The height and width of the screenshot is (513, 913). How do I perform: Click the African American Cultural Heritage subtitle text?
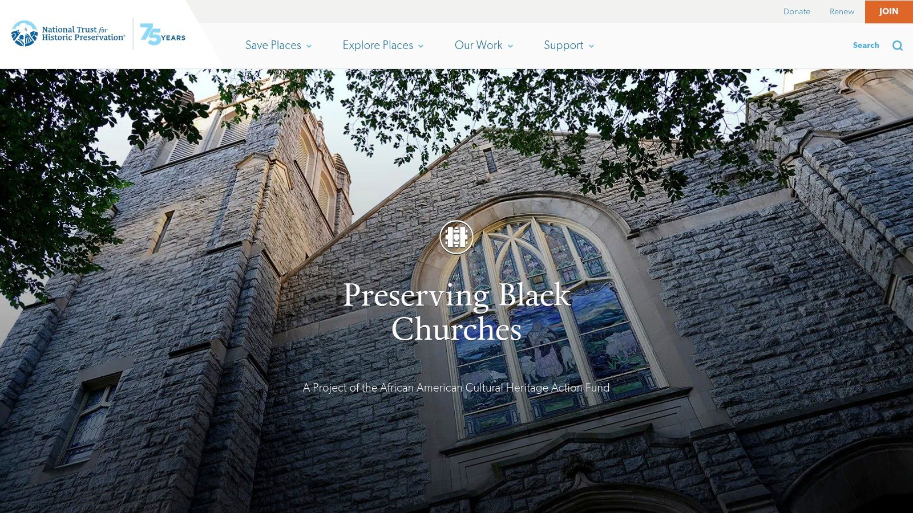[457, 388]
